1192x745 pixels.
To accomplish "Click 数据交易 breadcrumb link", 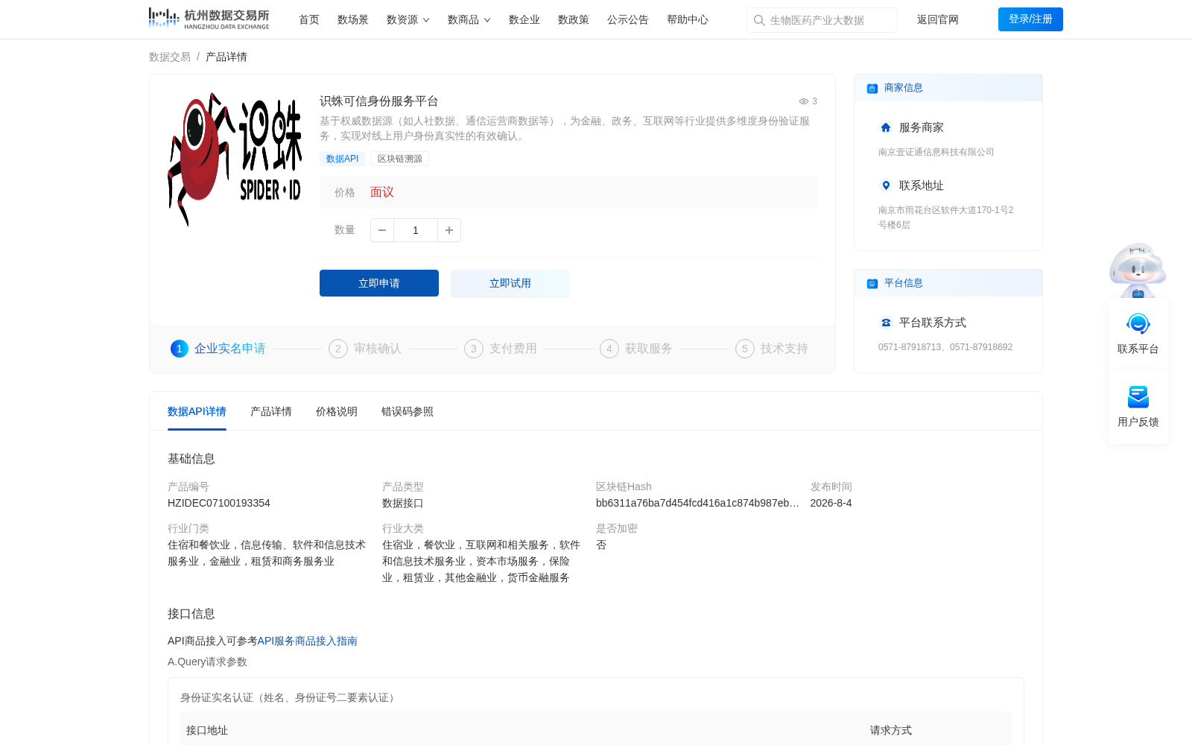I will (x=170, y=57).
